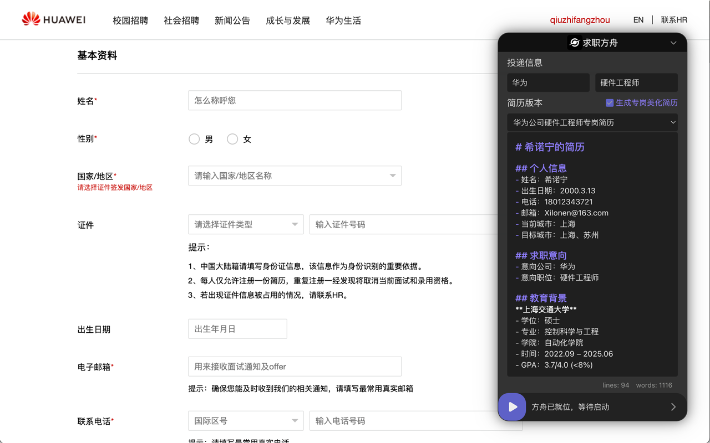Click the qiuzhifangzhou account link
Screen dimensions: 710x443
tap(580, 20)
